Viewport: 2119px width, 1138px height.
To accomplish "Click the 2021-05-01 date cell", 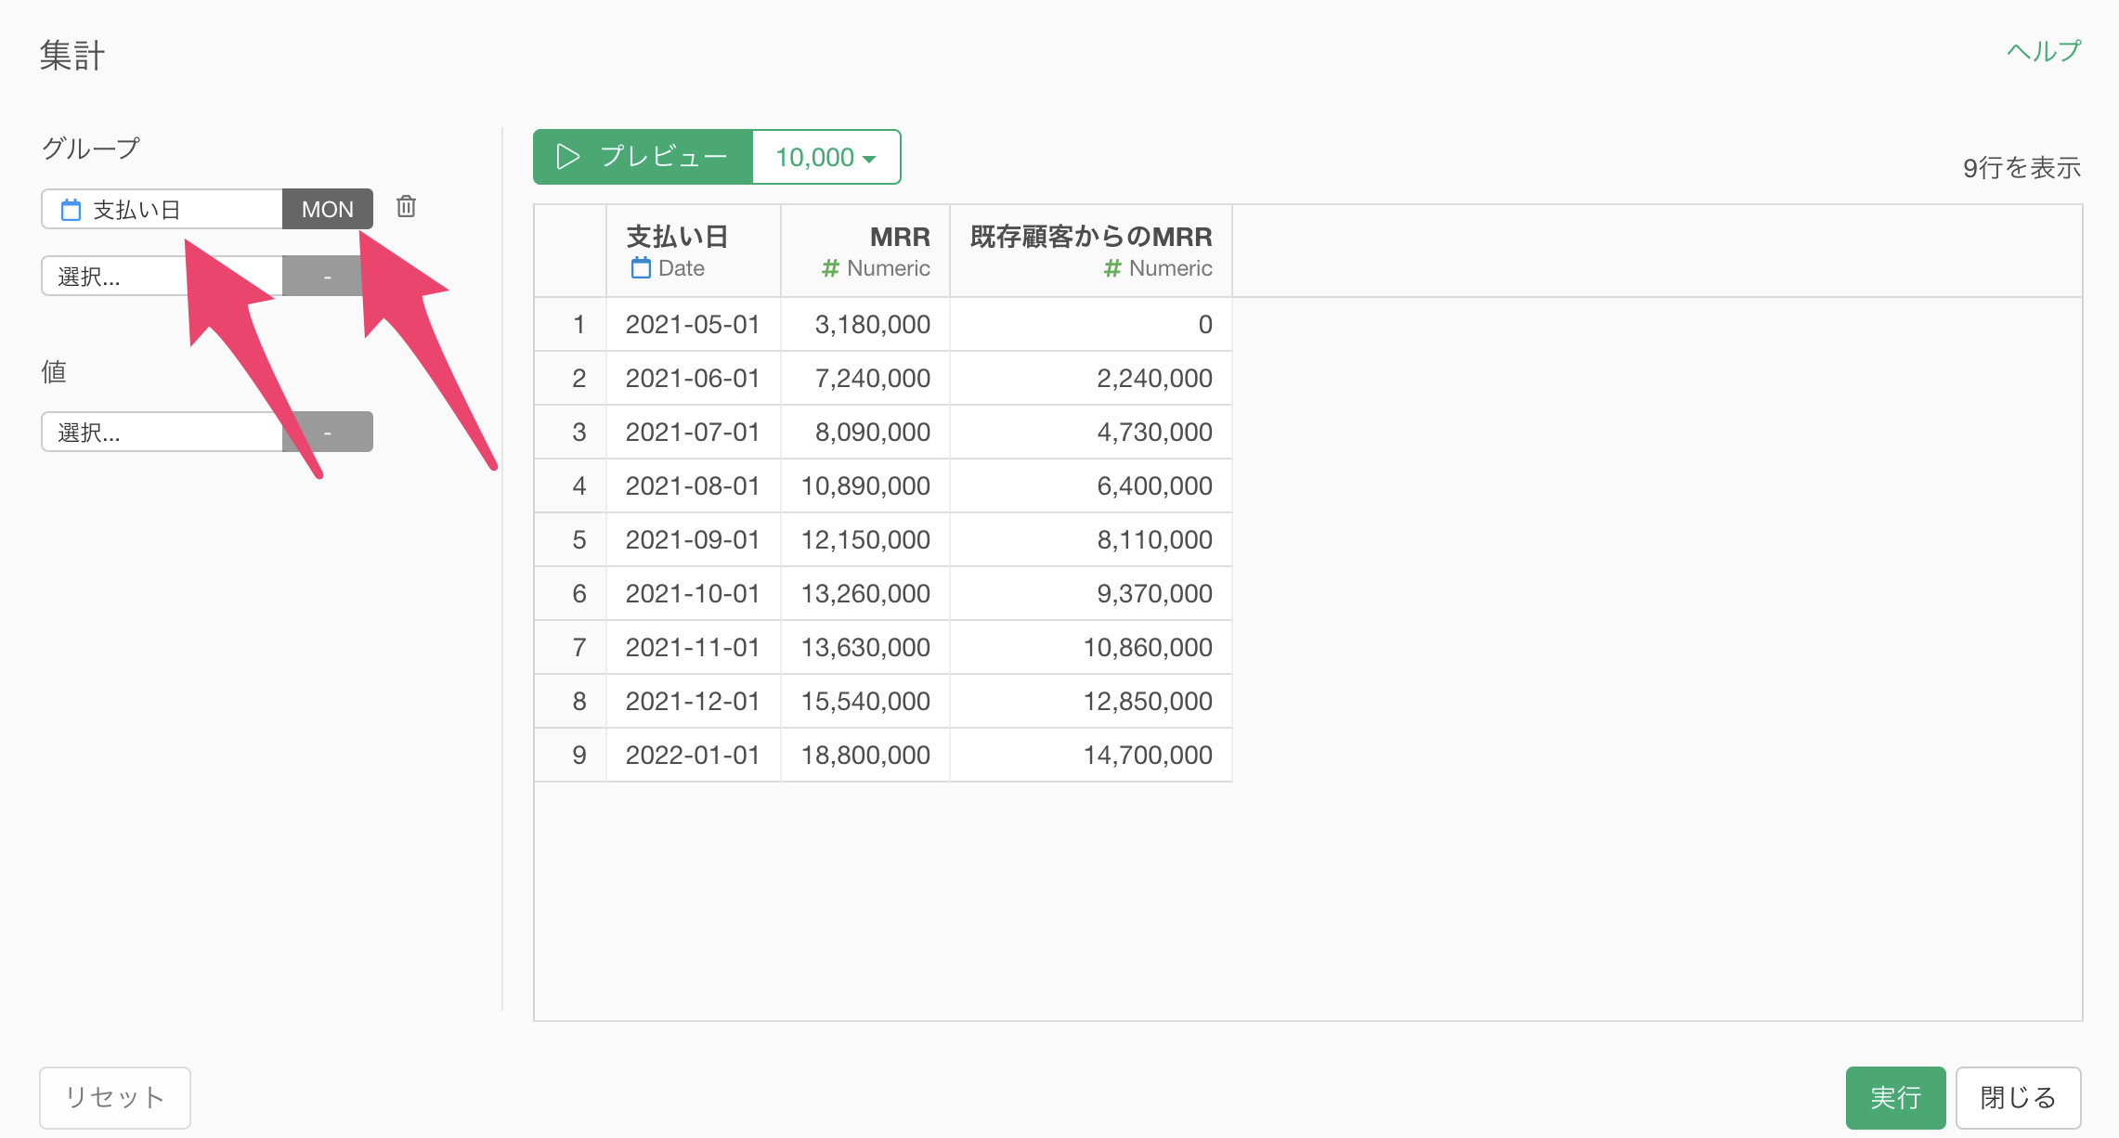I will [x=693, y=324].
